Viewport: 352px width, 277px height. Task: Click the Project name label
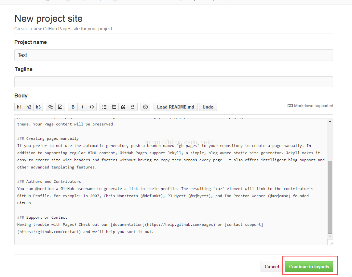pyautogui.click(x=31, y=42)
